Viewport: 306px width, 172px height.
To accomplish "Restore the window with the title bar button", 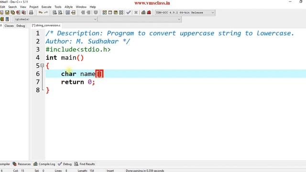I will pyautogui.click(x=301, y=2).
